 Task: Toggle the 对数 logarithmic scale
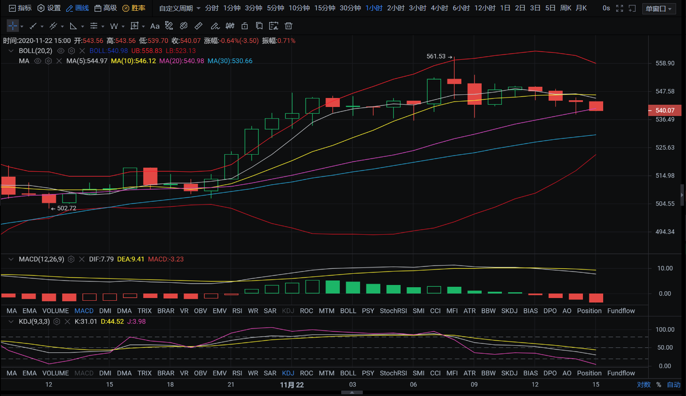click(x=644, y=385)
